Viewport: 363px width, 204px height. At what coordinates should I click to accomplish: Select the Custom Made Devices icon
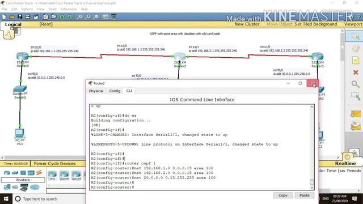click(24, 188)
